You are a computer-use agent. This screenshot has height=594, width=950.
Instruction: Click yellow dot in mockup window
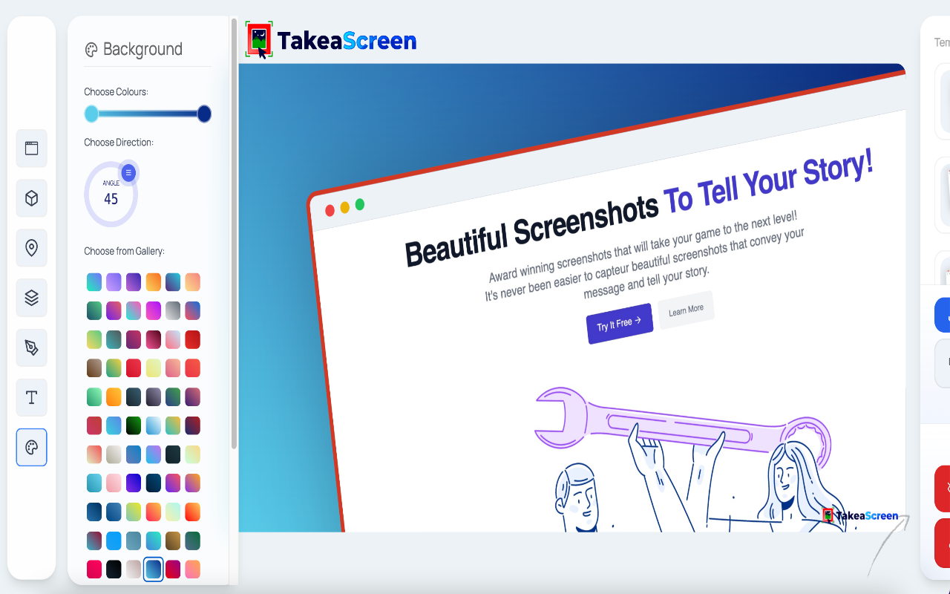[x=344, y=208]
